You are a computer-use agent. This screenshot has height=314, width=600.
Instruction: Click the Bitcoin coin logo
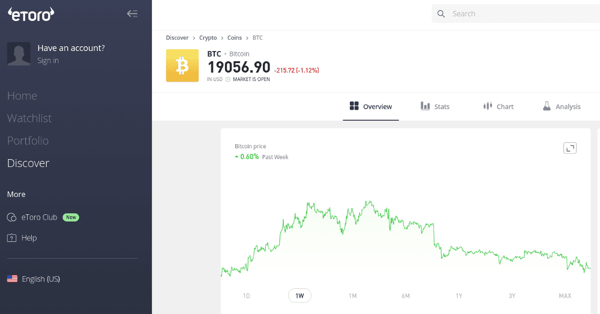click(182, 65)
